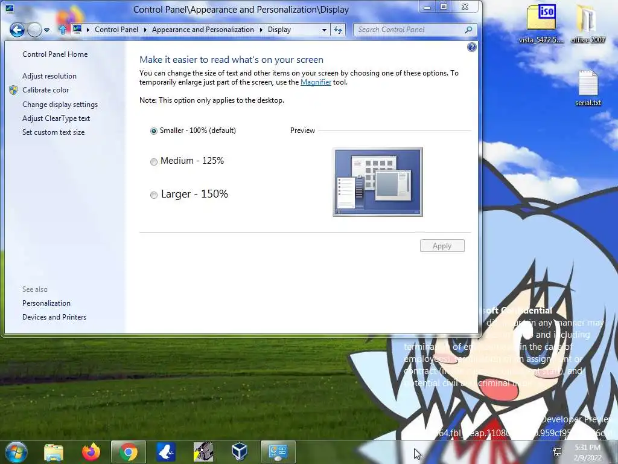
Task: Open Adjust resolution link
Action: 49,76
